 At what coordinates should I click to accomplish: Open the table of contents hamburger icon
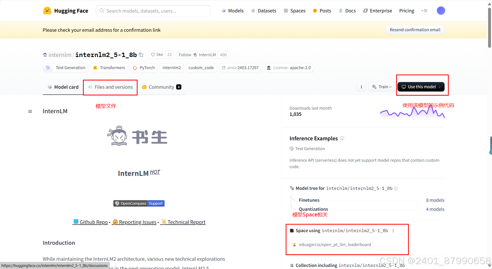click(30, 111)
